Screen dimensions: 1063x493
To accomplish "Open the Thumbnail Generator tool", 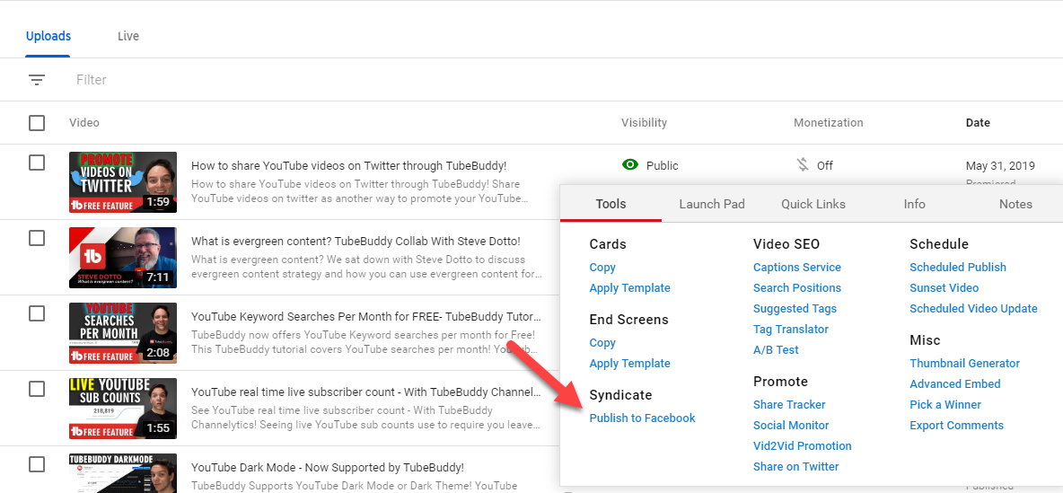I will coord(964,364).
